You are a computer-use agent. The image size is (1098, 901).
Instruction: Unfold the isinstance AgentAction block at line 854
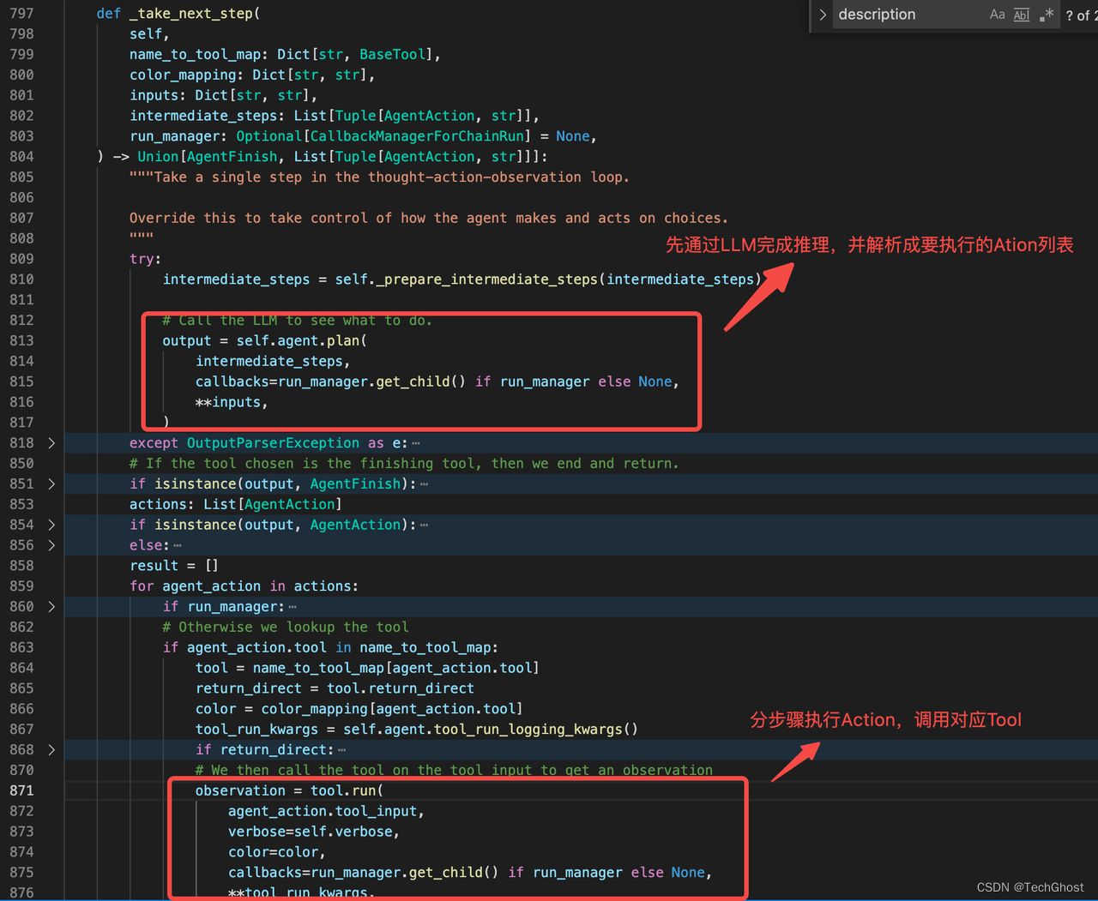(x=51, y=525)
